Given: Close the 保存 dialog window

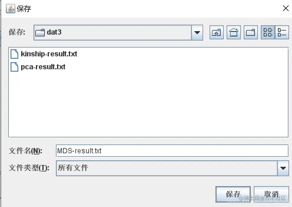Looking at the screenshot, I should click(286, 8).
